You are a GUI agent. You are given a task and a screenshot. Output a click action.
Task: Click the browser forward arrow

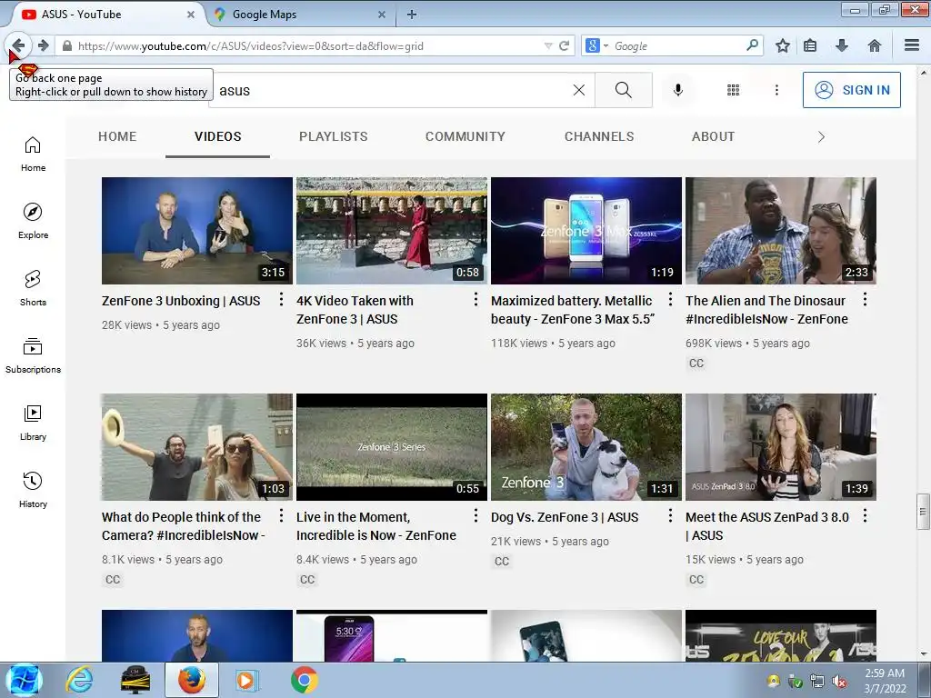point(44,45)
